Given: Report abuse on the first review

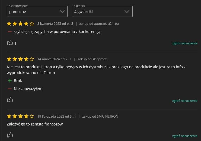Looking at the screenshot, I should pyautogui.click(x=185, y=43).
